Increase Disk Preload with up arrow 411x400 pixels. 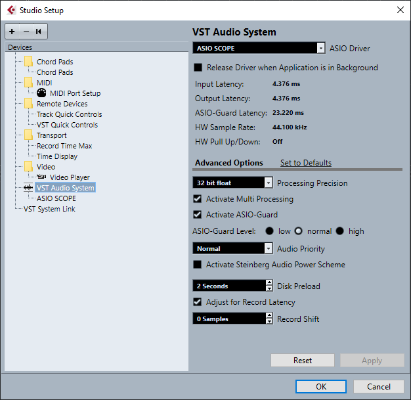269,282
